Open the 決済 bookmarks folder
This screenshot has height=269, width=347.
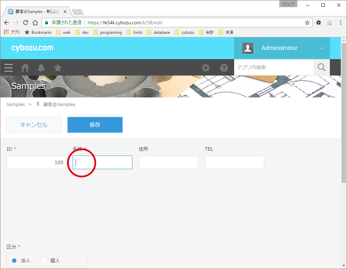tap(226, 32)
